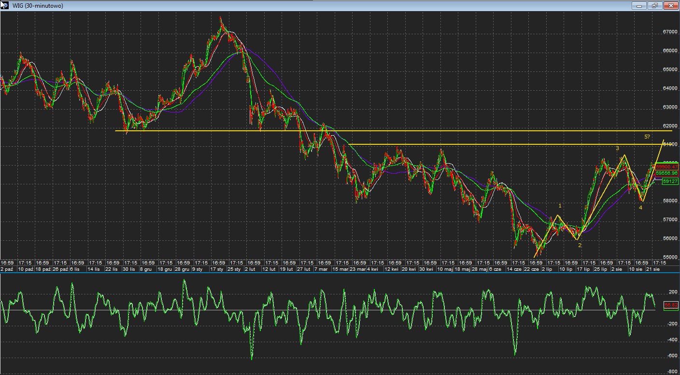The height and width of the screenshot is (375, 680).
Task: Select the yellow wave label '3'
Action: [617, 149]
